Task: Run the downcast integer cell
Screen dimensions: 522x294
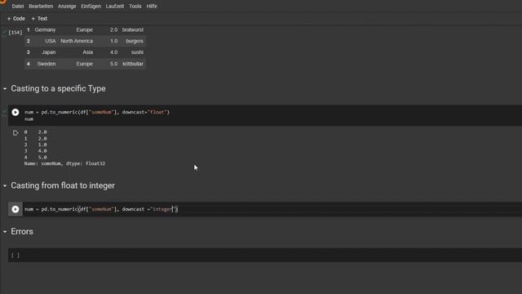Action: [x=15, y=209]
